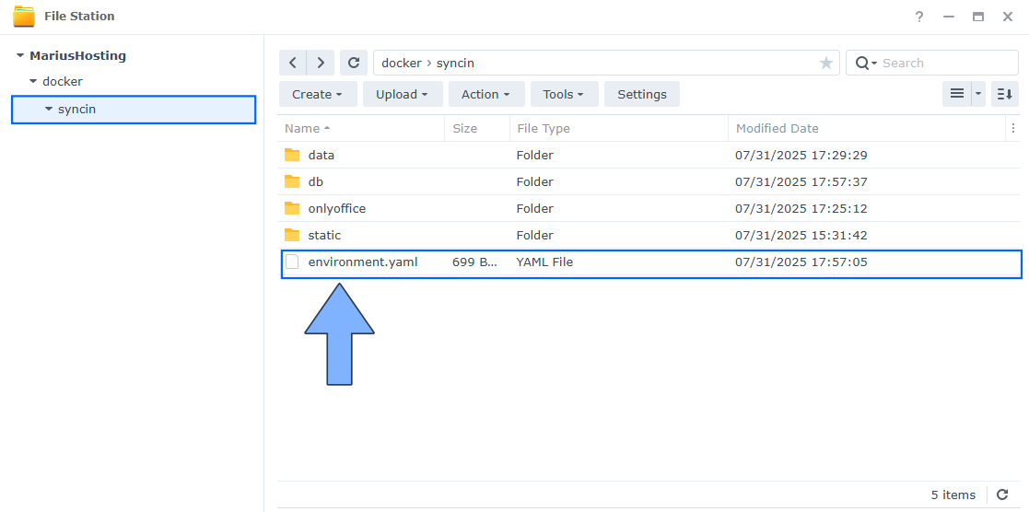Open the Tools dropdown menu

[x=565, y=94]
